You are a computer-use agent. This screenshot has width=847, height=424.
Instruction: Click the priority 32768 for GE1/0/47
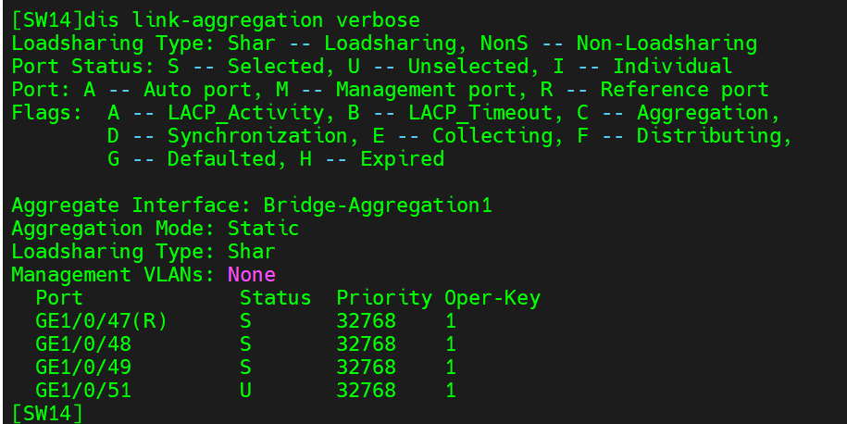tap(366, 321)
